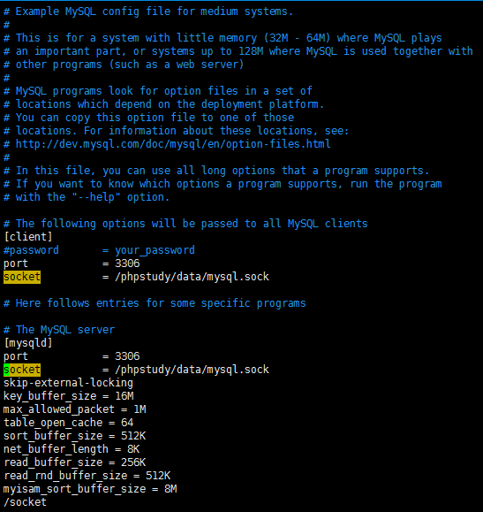Click table_open_cache = 64 line
The width and height of the screenshot is (483, 512).
coord(69,423)
